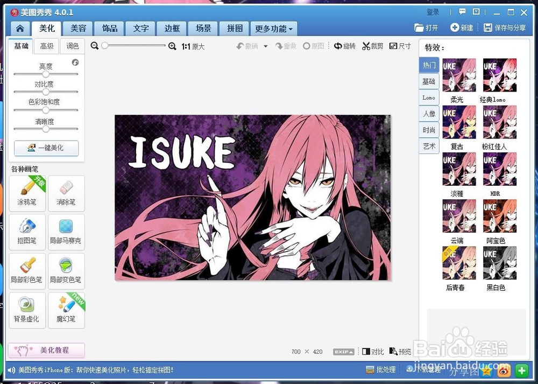Screen dimensions: 538x384
Task: Apply the 黑白色 black and white effect
Action: (500, 263)
